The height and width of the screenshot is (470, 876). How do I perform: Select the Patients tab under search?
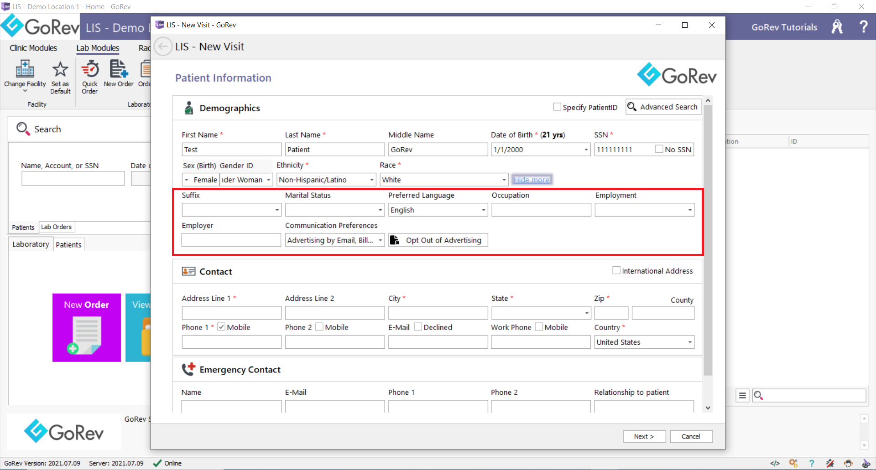23,227
